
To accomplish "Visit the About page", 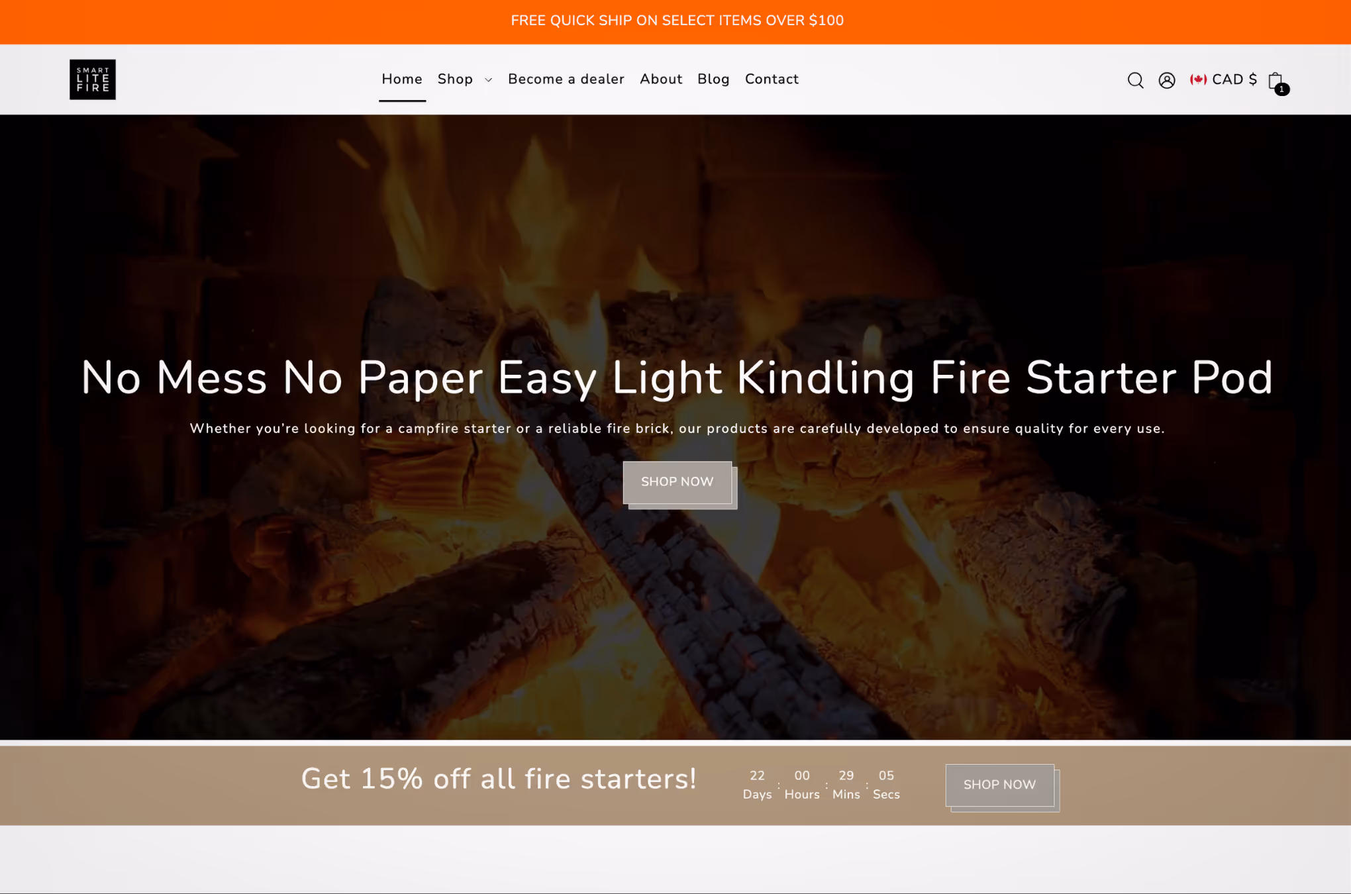I will coord(660,79).
